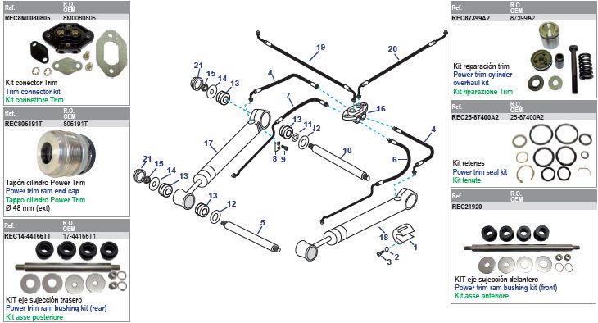
Task: Click the anchor pin drawing labeled 10
Action: (338, 161)
